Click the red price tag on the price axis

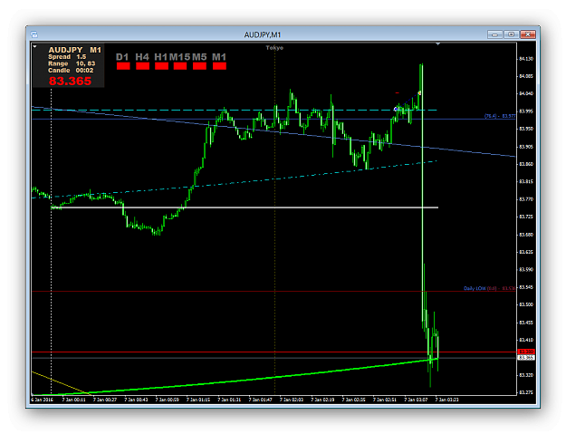pos(526,352)
